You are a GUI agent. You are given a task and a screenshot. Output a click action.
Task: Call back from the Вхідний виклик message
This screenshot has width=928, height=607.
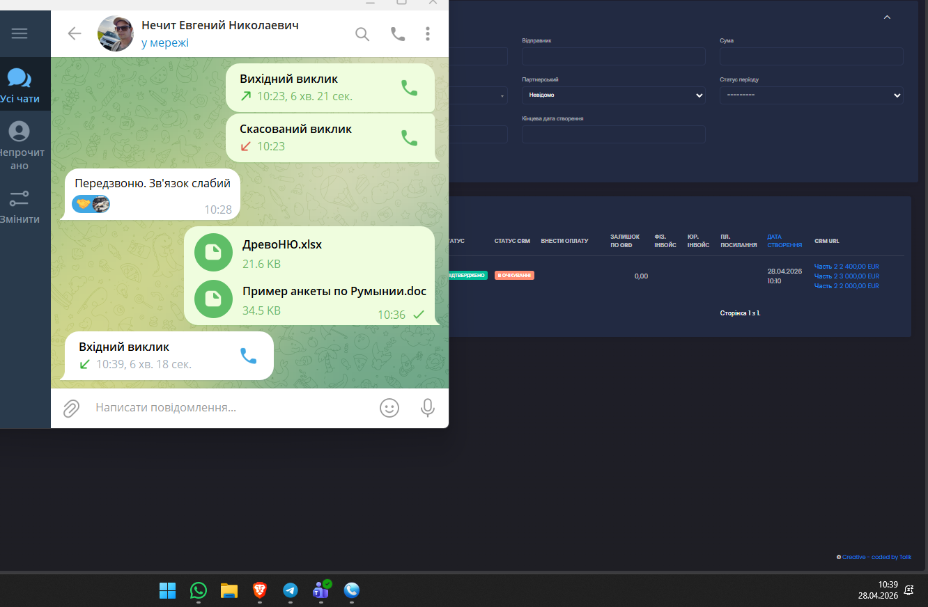pyautogui.click(x=248, y=356)
